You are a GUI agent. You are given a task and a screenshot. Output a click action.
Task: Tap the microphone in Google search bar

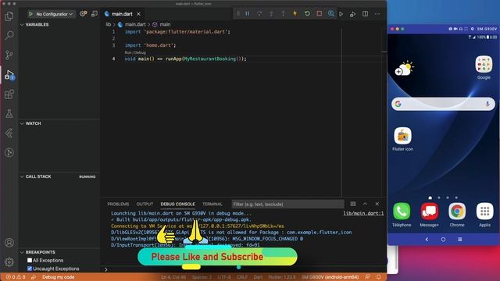pyautogui.click(x=487, y=104)
